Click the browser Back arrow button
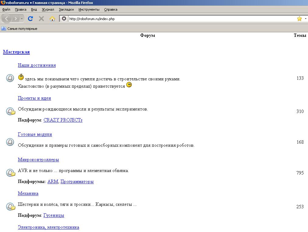Viewport: 308px width, 232px height. point(7,19)
